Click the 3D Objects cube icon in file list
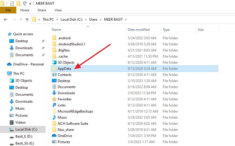235x146 pixels. 54,62
